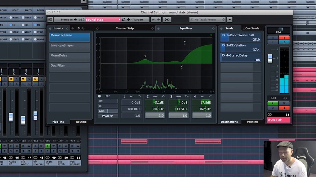Viewport: 316px width, 177px height.
Task: Toggle the monitor speaker button
Action: (273, 108)
